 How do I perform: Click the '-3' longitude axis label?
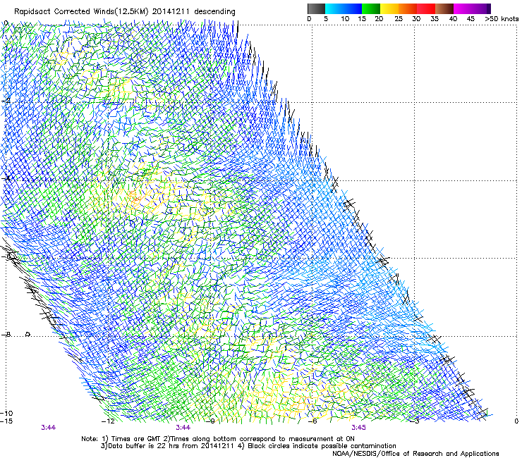coord(415,421)
